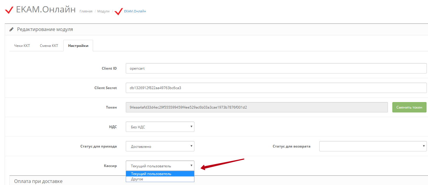This screenshot has width=428, height=185.
Task: Focus the Client Secret input field
Action: 276,88
